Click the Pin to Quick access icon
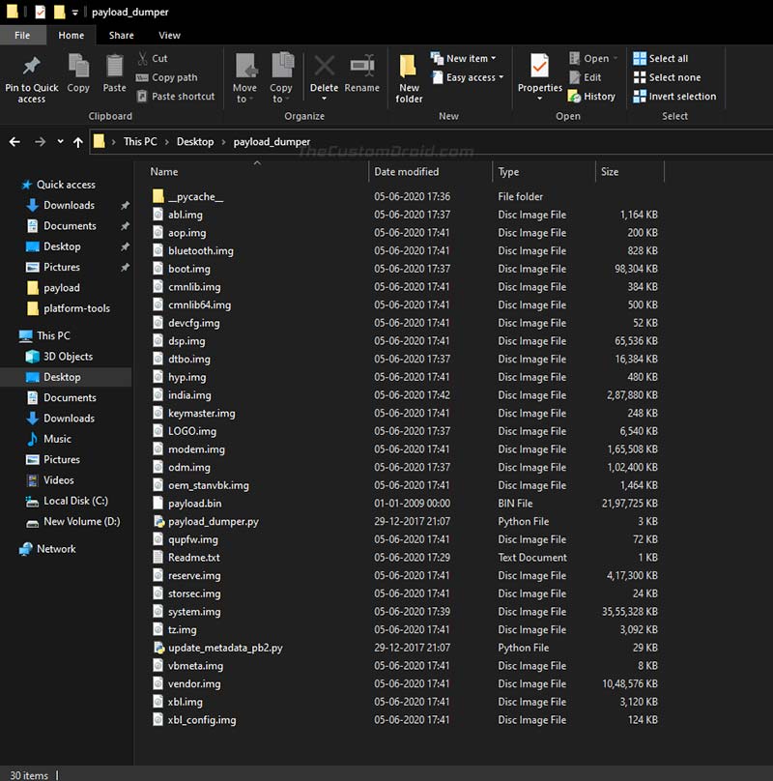This screenshot has width=773, height=781. [x=31, y=68]
